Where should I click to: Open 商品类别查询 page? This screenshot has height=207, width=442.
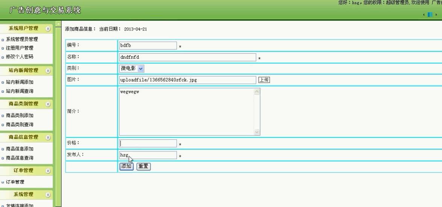pyautogui.click(x=20, y=124)
